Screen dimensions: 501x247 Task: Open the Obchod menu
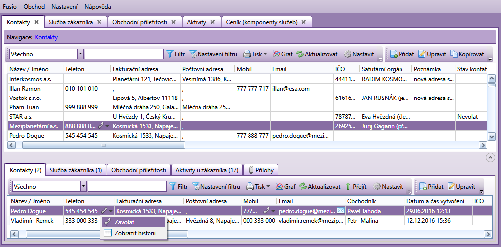click(34, 6)
